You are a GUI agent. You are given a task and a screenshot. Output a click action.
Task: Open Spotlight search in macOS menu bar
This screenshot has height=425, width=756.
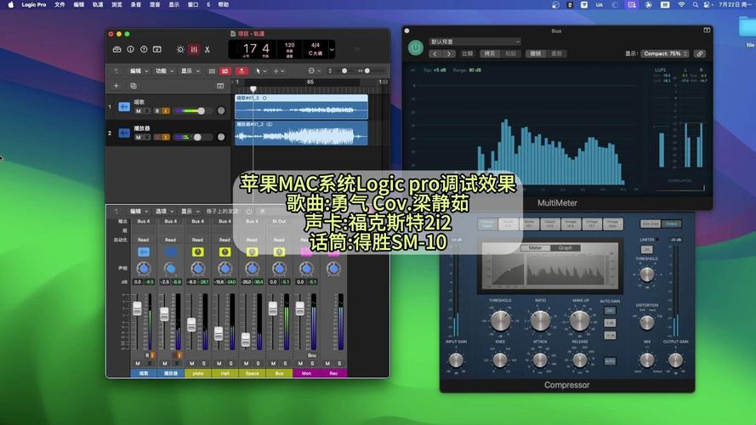click(x=696, y=5)
